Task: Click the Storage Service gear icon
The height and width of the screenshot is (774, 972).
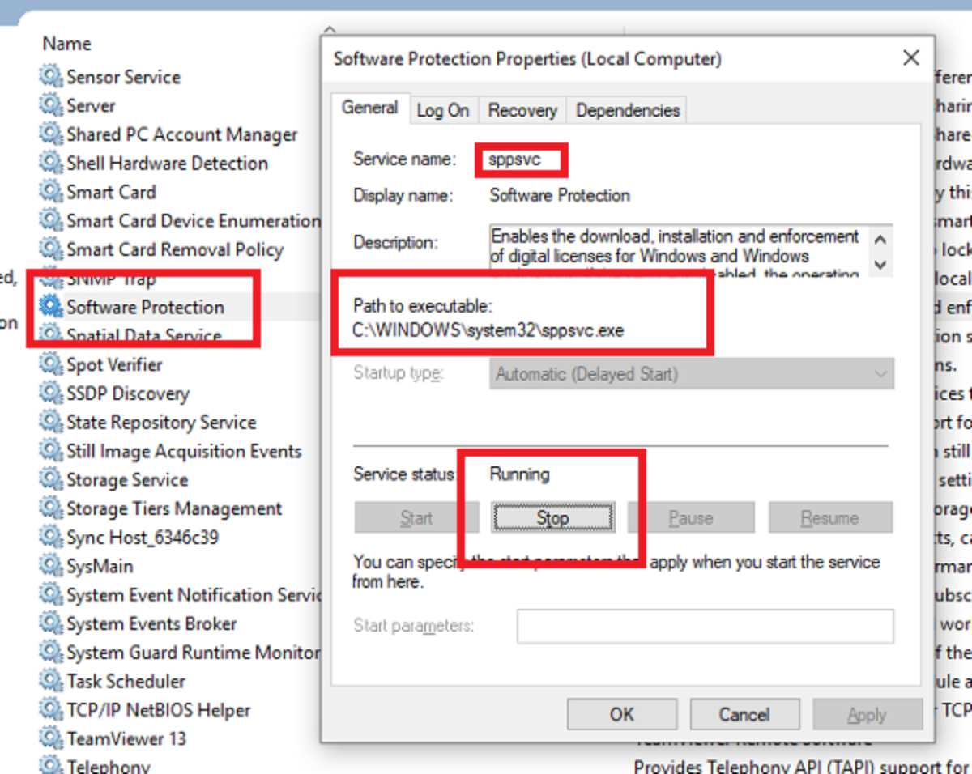Action: [x=51, y=479]
